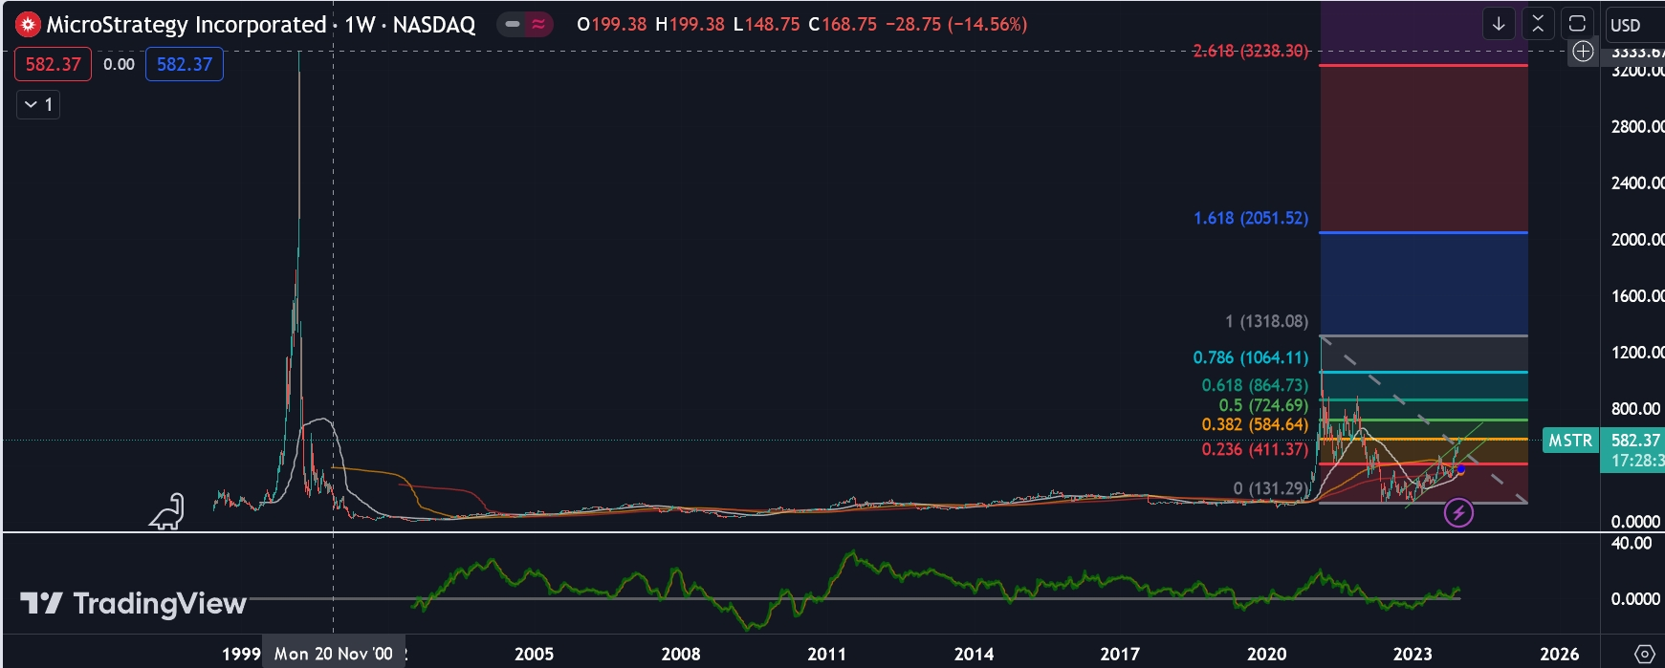Click the 0.00 spread value between prices

coord(119,64)
